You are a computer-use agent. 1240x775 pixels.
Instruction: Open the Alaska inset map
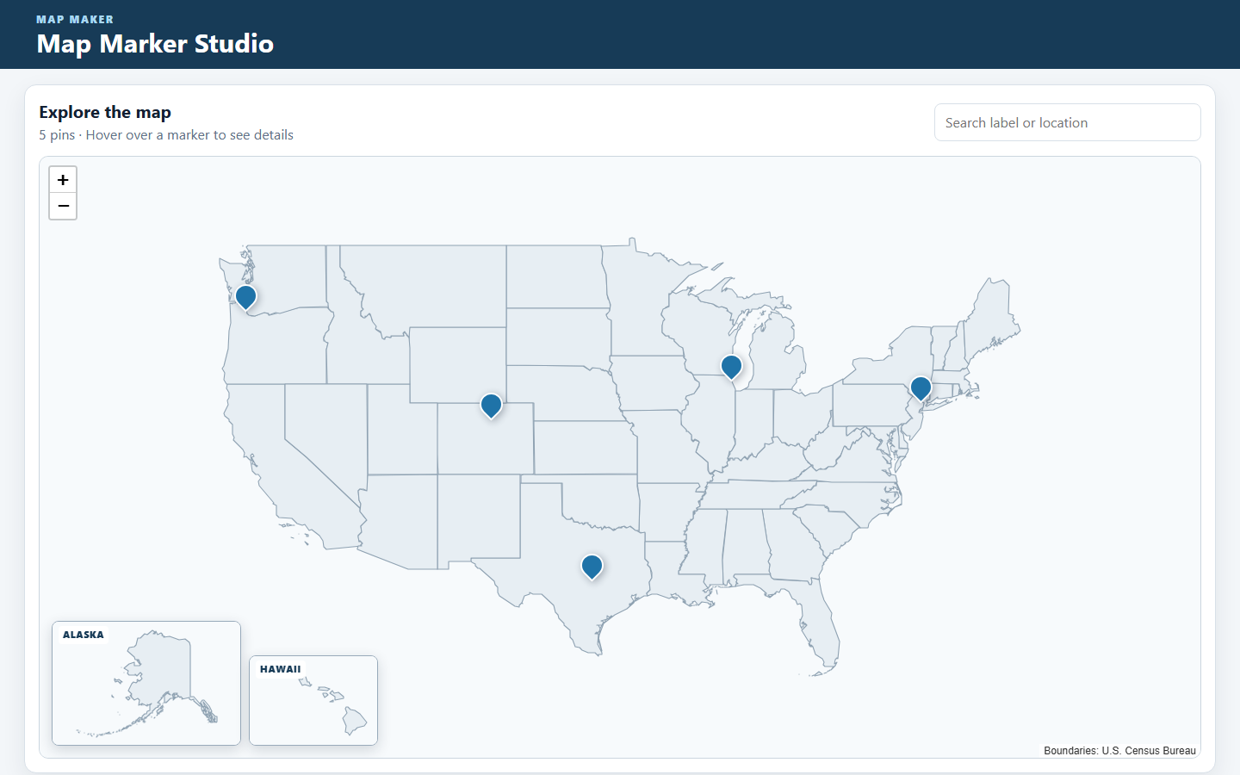pos(146,683)
